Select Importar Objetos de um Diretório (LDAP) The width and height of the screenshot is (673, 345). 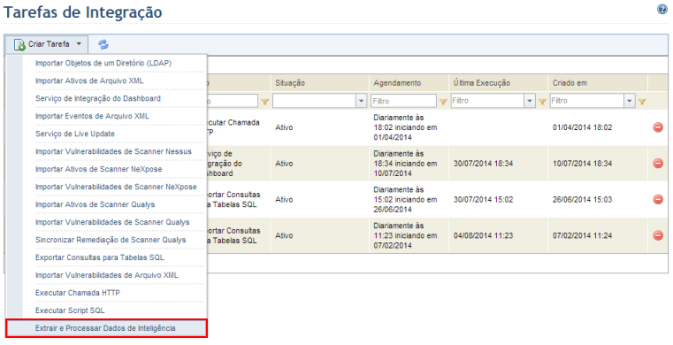103,63
